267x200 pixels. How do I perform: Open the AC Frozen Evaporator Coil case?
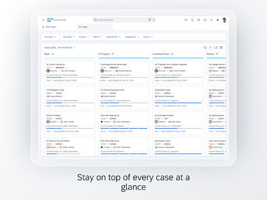coord(124,98)
